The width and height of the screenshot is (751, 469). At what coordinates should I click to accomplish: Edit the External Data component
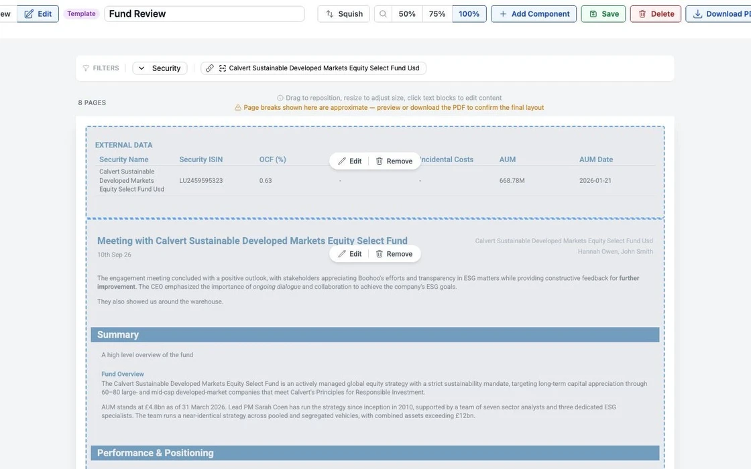[x=349, y=161]
